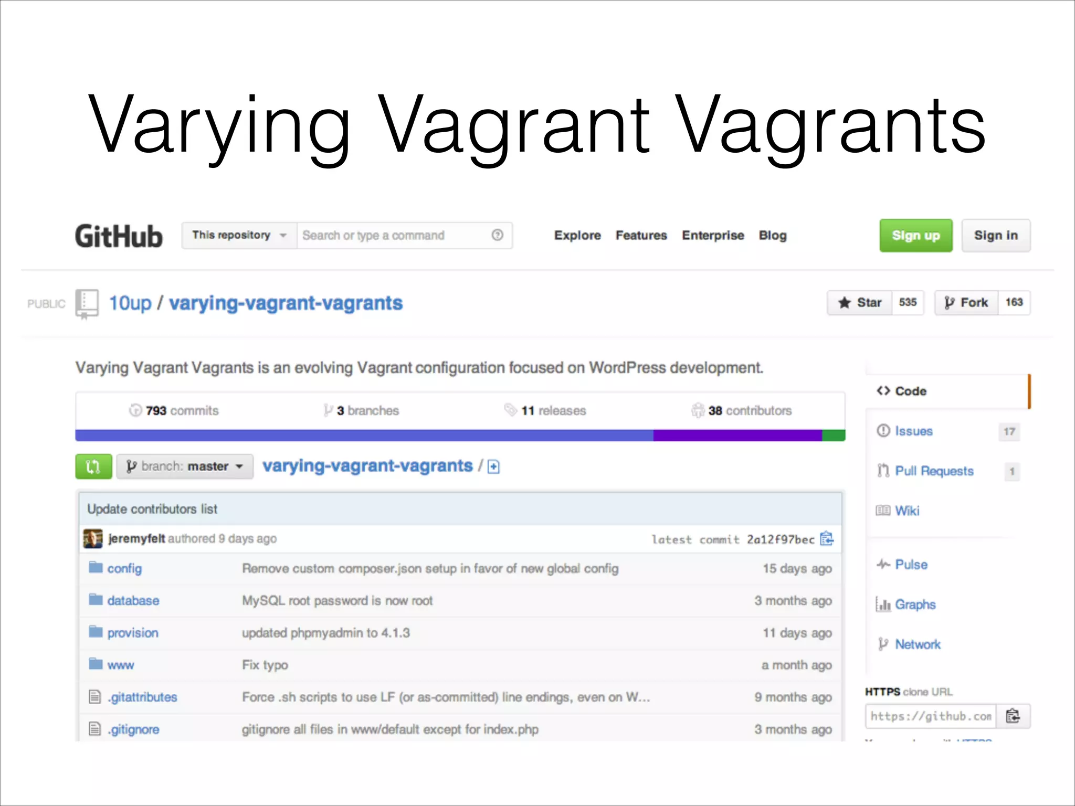Open the Network link

pos(918,644)
